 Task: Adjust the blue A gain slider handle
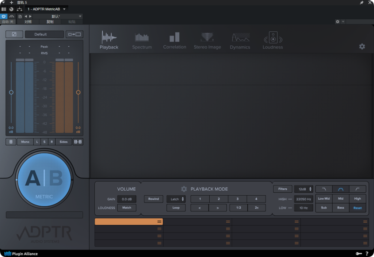[x=11, y=92]
